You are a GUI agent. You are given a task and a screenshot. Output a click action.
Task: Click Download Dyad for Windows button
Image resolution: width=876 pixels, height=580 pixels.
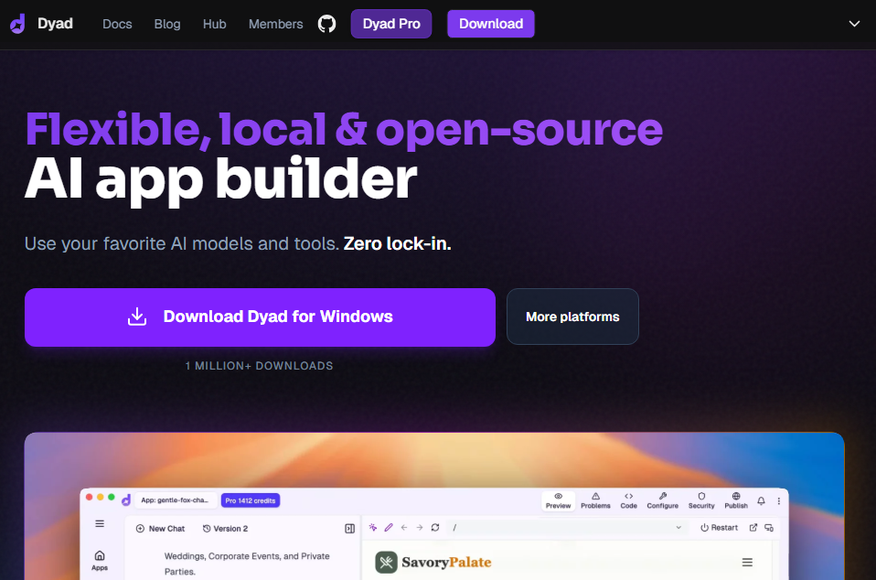pos(260,317)
